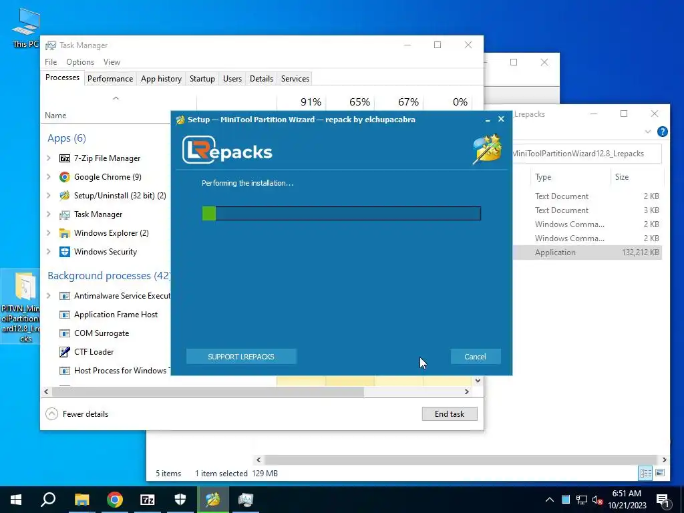Screen dimensions: 684x513
Task: Switch to the Services tab
Action: click(x=295, y=79)
